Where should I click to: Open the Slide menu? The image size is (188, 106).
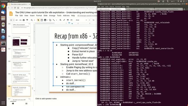coord(46,16)
